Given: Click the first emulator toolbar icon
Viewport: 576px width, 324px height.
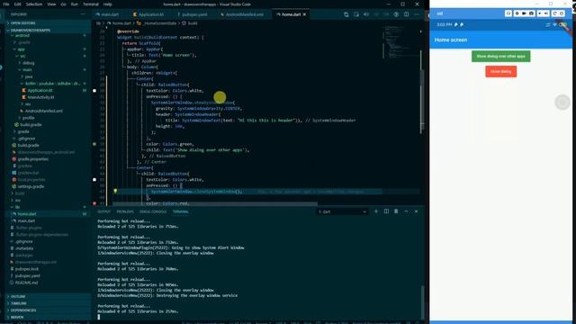Looking at the screenshot, I should click(508, 13).
